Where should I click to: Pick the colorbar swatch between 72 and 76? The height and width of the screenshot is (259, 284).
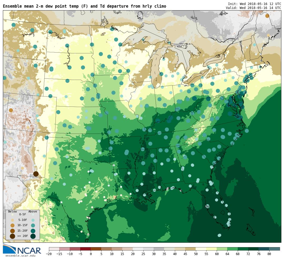click(254, 249)
